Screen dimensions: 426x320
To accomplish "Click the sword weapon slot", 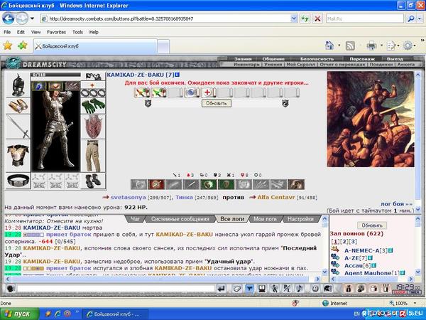I will pos(18,127).
